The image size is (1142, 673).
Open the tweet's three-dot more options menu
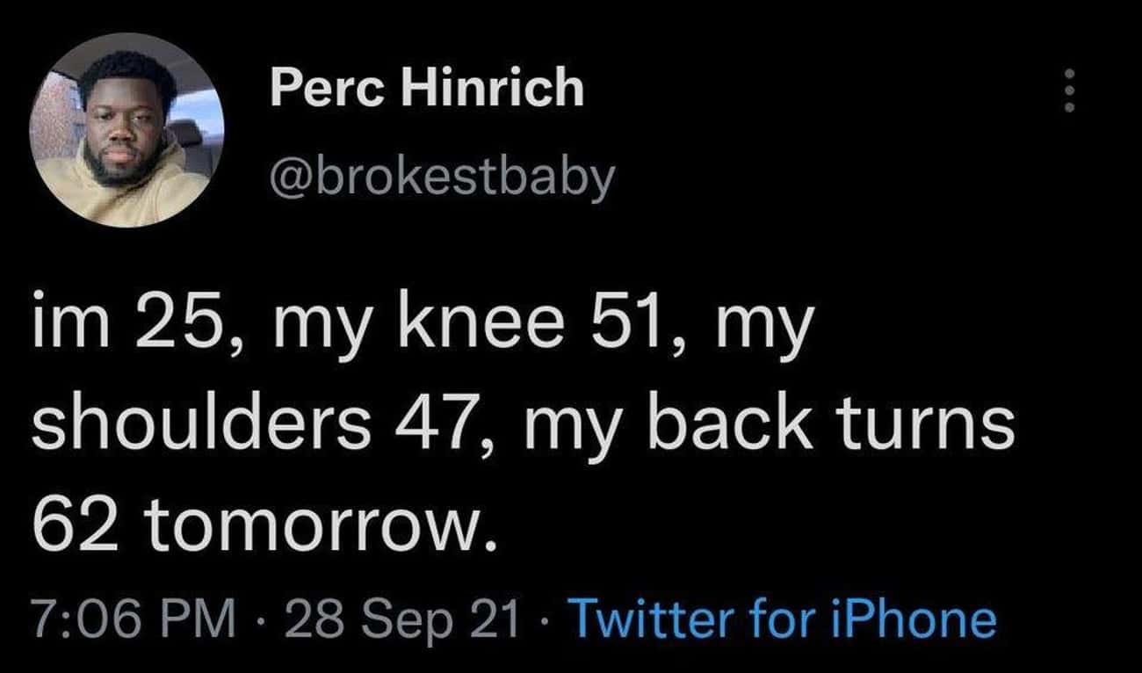[1068, 90]
